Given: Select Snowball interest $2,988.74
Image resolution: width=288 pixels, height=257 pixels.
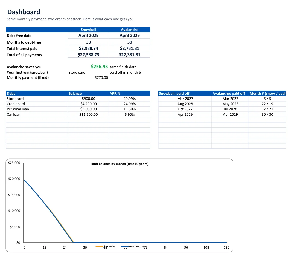Looking at the screenshot, I should 88,48.
